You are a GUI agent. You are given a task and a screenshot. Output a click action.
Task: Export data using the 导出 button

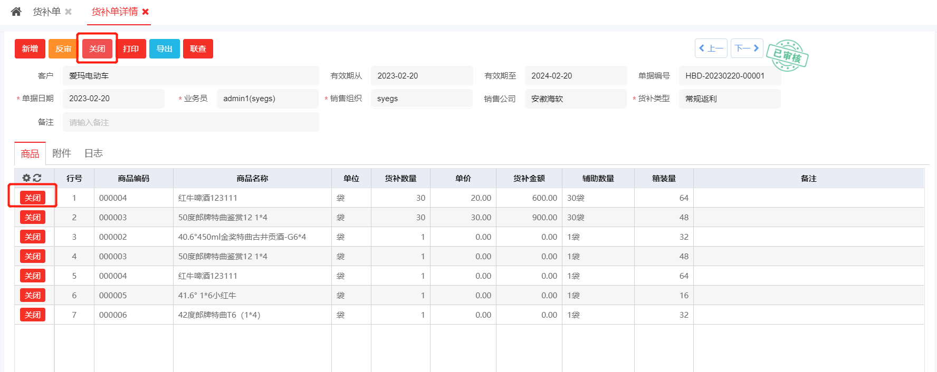[164, 49]
